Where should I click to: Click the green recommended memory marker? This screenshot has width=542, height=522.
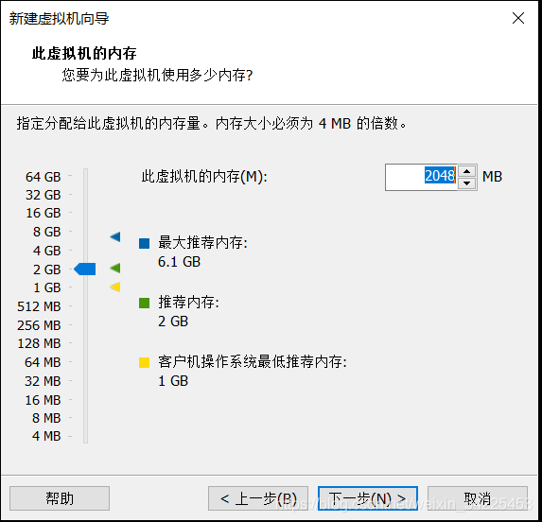[115, 268]
